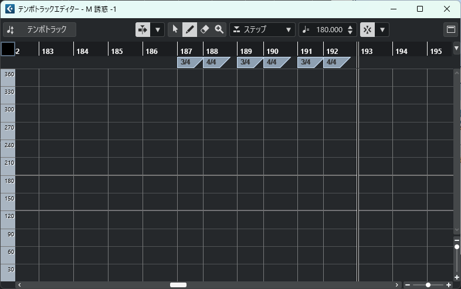Activate the テンポトラック tempo track button
Image resolution: width=461 pixels, height=289 pixels.
39,30
